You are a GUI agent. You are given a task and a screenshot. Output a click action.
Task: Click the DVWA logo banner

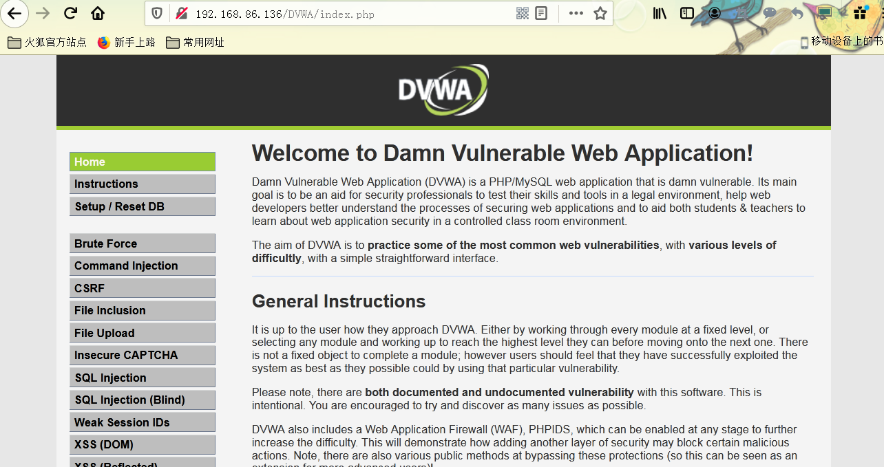pyautogui.click(x=443, y=89)
